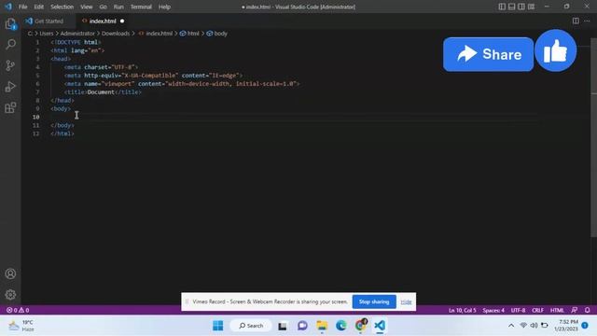Open the Run menu
The image size is (597, 336).
click(x=118, y=7)
